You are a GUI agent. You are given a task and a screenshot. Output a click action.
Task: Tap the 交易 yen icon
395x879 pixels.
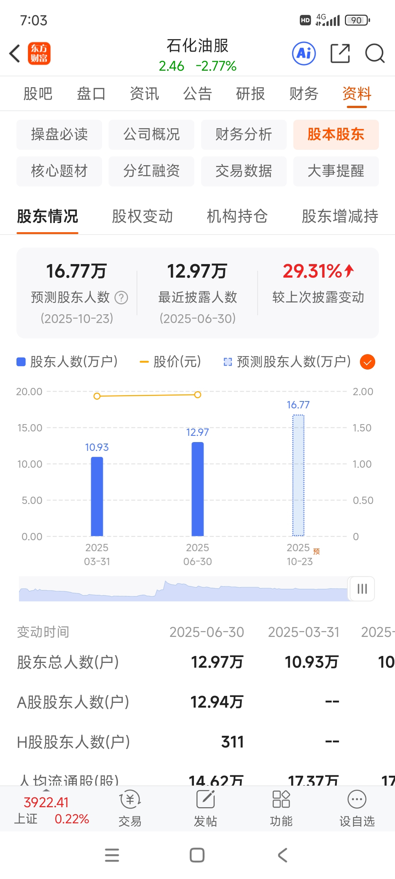point(130,800)
